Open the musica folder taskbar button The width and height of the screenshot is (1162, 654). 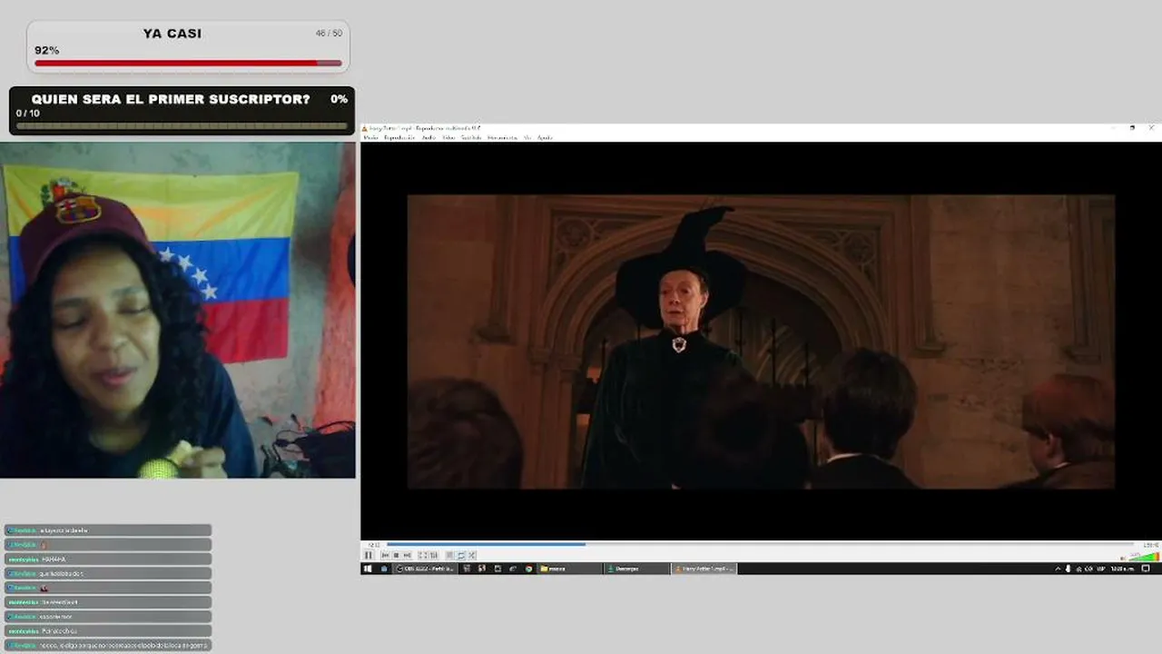[x=569, y=569]
